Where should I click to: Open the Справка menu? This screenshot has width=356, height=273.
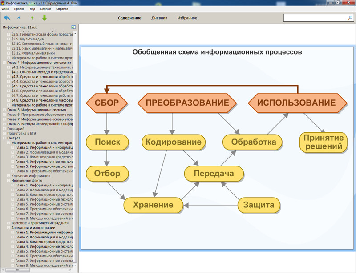[62, 9]
